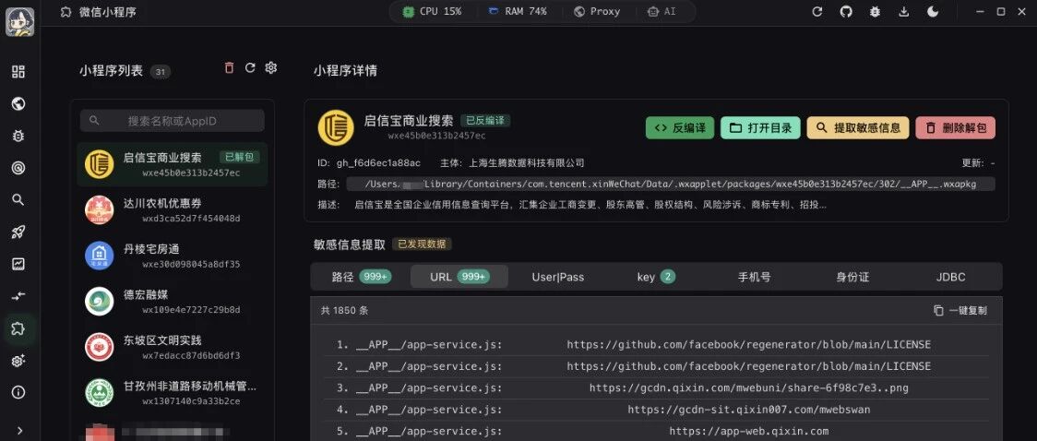The width and height of the screenshot is (1037, 441).
Task: Select 东坡区文明实践 in the list
Action: coord(172,347)
